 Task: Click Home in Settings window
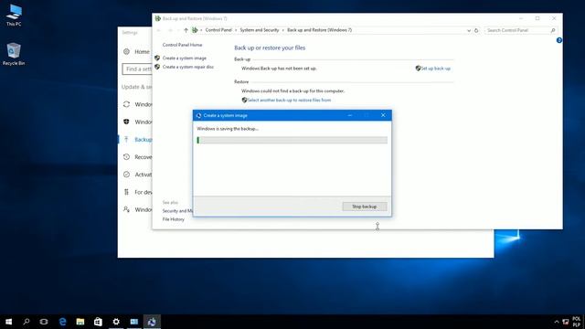(143, 52)
